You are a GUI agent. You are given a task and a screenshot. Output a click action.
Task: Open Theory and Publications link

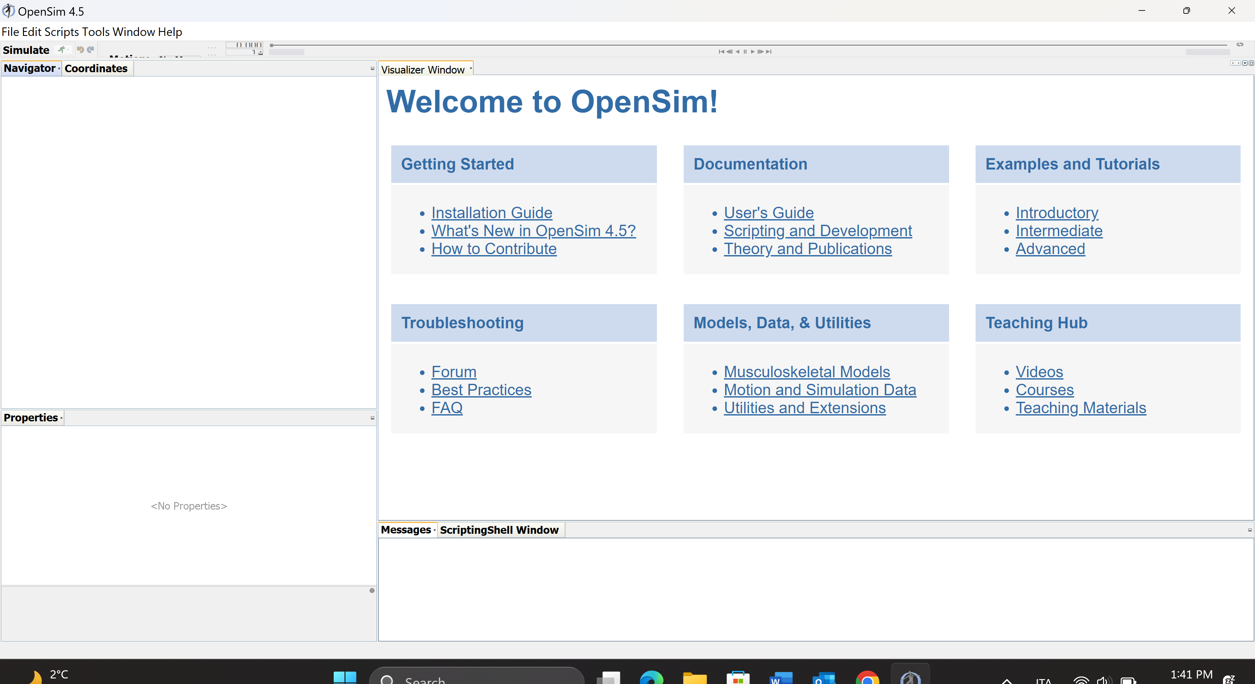click(x=808, y=249)
